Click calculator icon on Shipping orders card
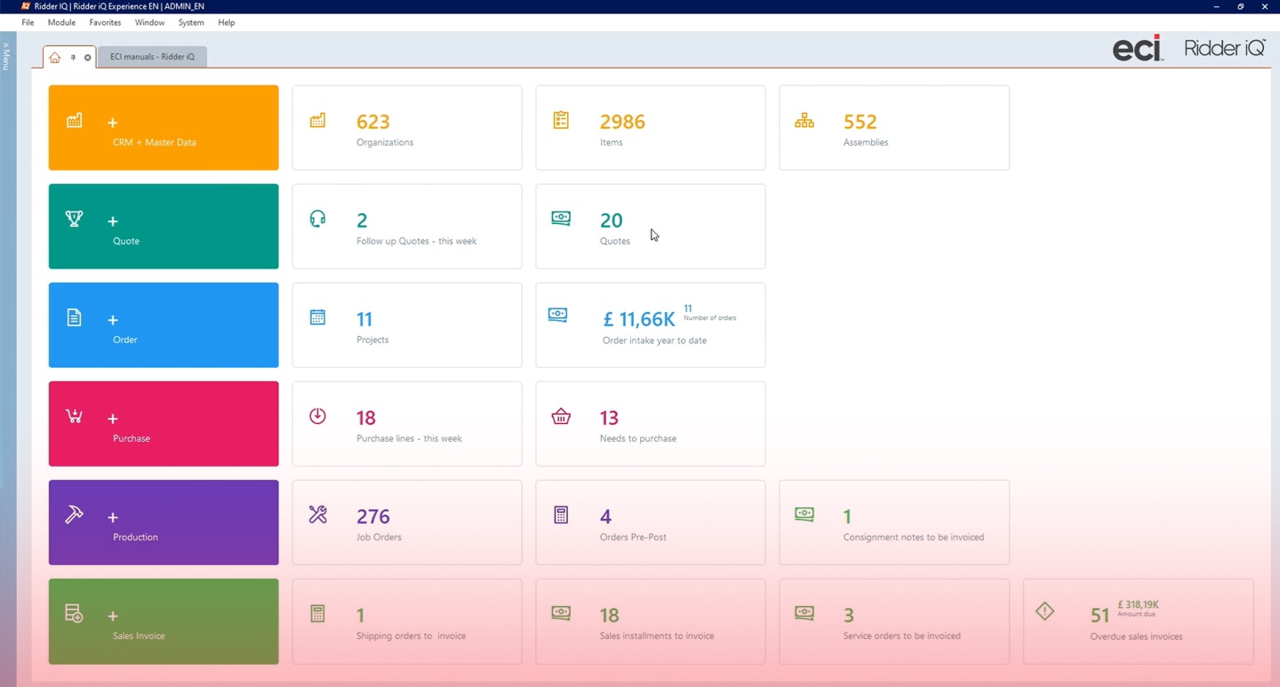The width and height of the screenshot is (1280, 687). 317,613
